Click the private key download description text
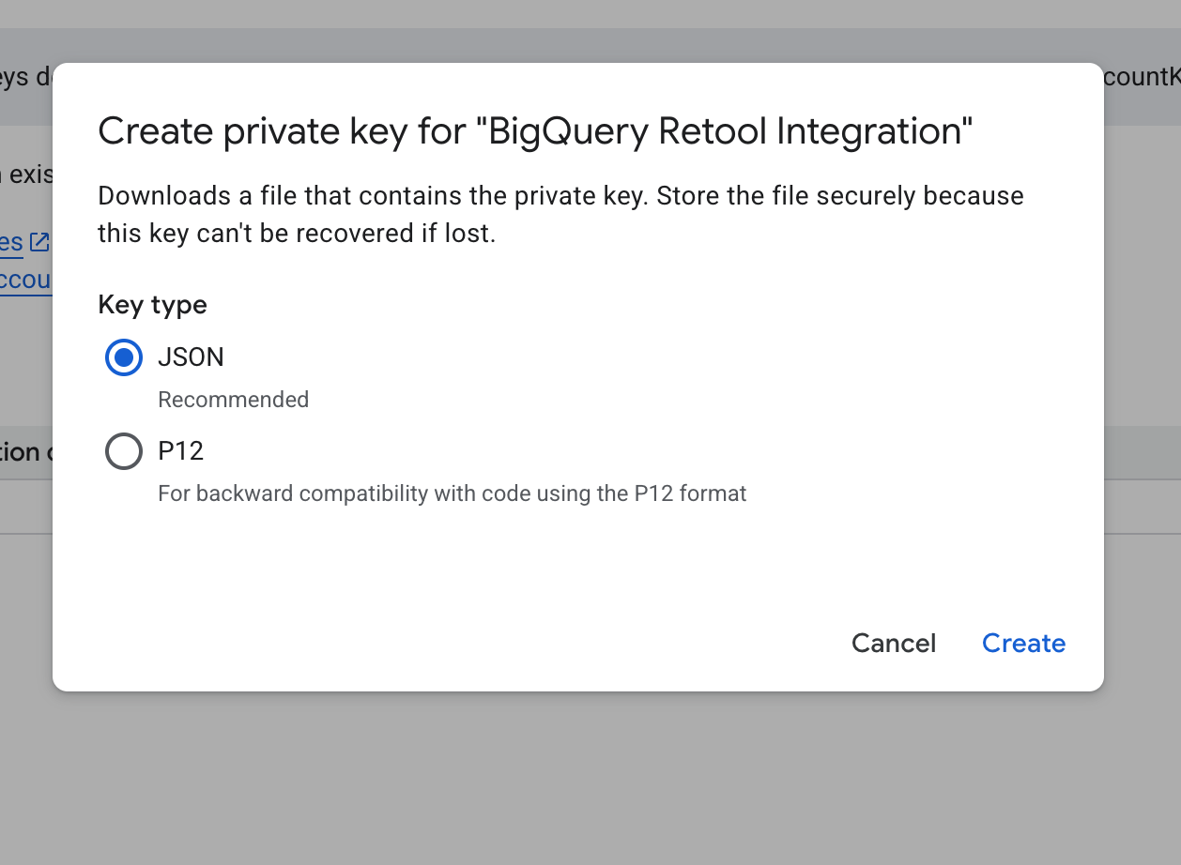The width and height of the screenshot is (1181, 865). (560, 214)
